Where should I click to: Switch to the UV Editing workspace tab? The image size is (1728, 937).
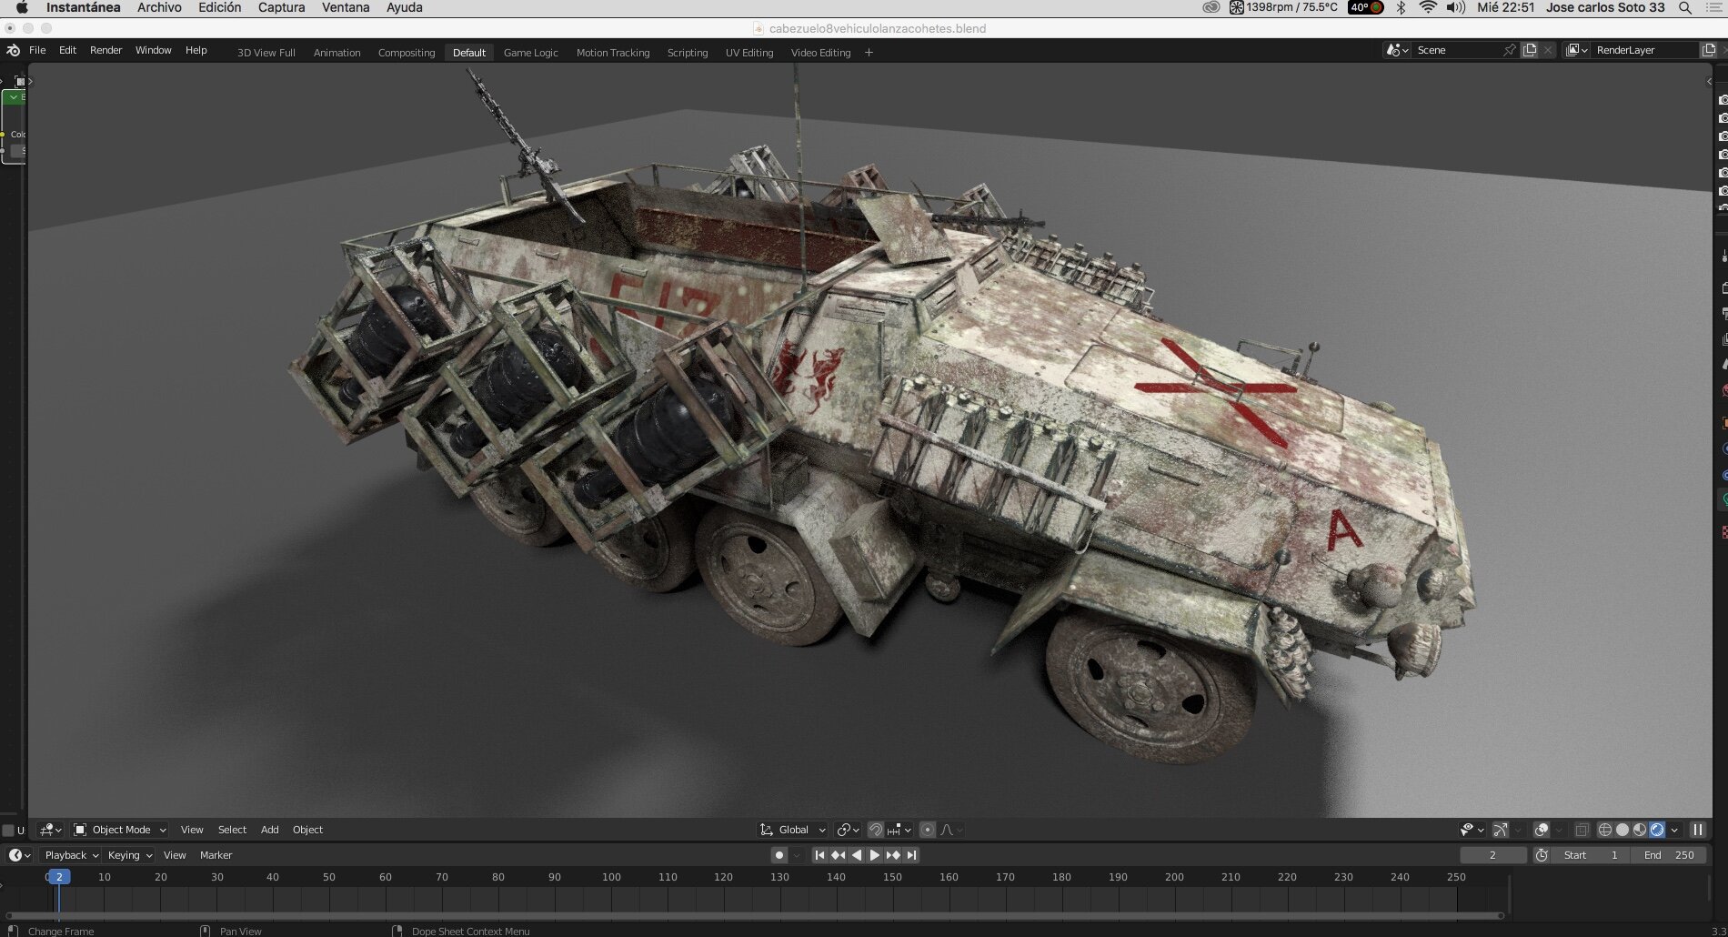click(749, 53)
